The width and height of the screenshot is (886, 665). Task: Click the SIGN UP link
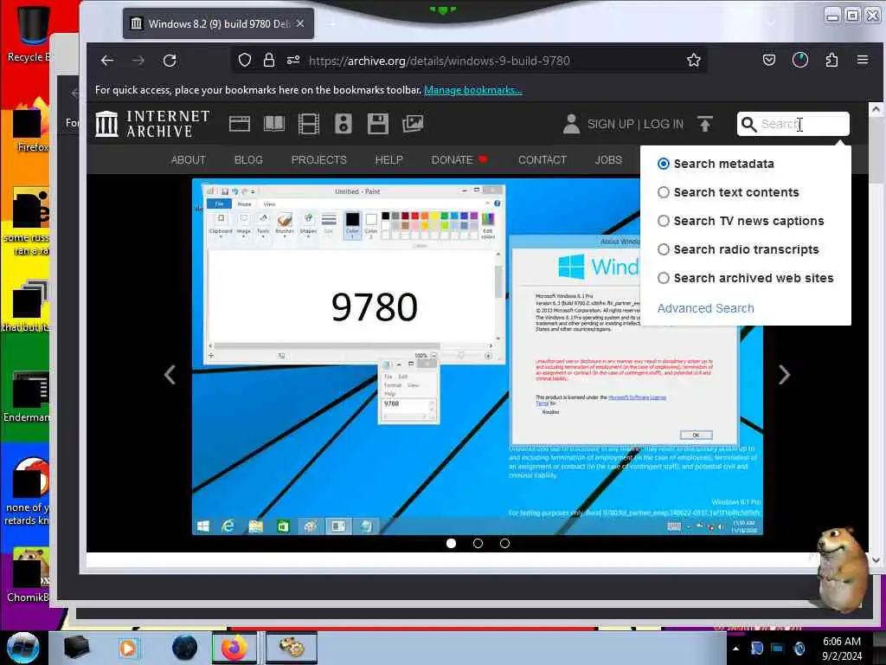(610, 124)
